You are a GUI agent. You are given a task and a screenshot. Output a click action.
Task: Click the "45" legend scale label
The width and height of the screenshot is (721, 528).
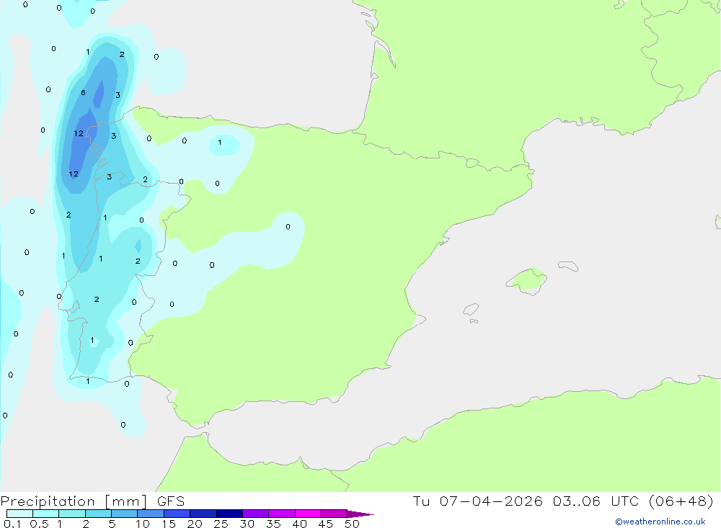(x=326, y=524)
